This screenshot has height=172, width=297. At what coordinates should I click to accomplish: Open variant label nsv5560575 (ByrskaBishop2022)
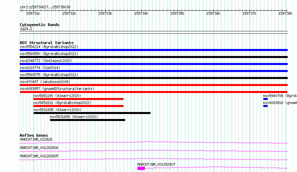tap(49, 75)
